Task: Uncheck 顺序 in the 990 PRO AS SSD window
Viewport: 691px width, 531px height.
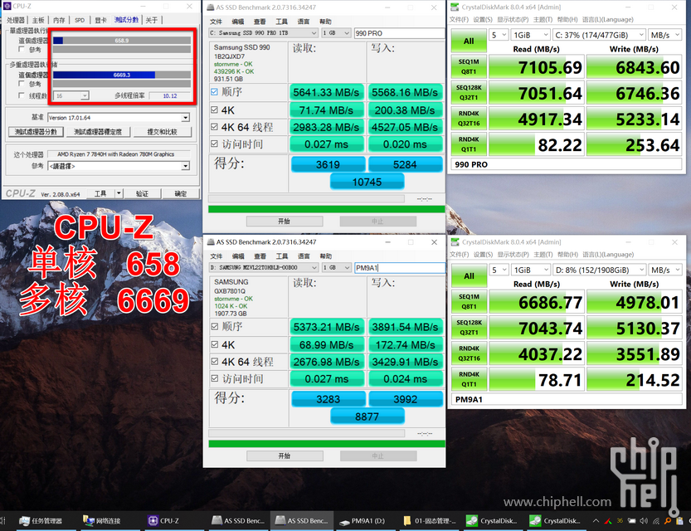Action: pos(214,92)
